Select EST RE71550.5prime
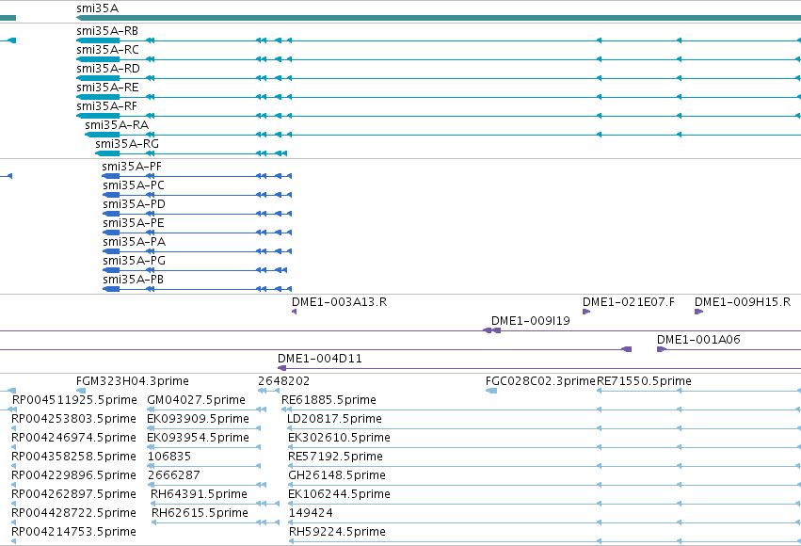801x546 pixels. tap(644, 381)
